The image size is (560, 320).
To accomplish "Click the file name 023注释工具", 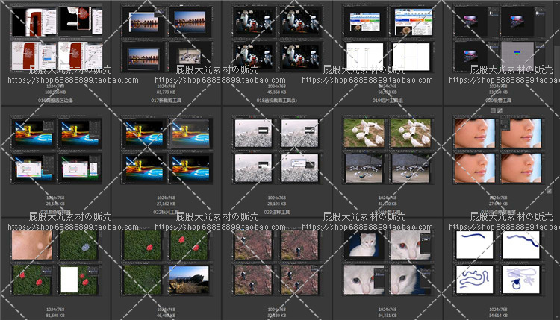I will tap(277, 212).
